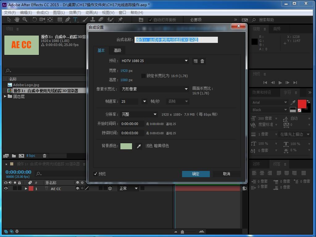Toggle the Preview checkbox in dialog

pos(96,174)
